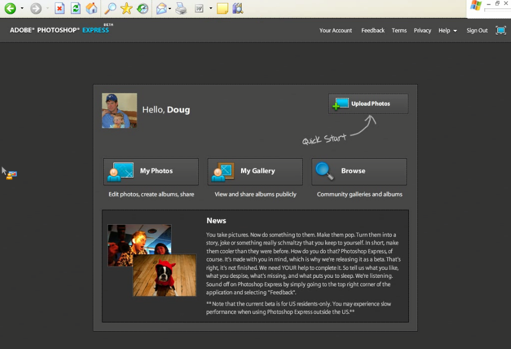Click Sign Out

477,30
